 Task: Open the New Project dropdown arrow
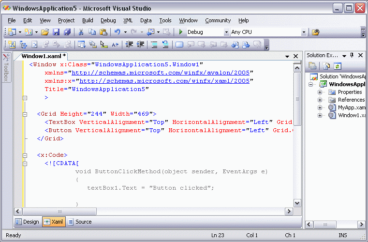[20, 32]
